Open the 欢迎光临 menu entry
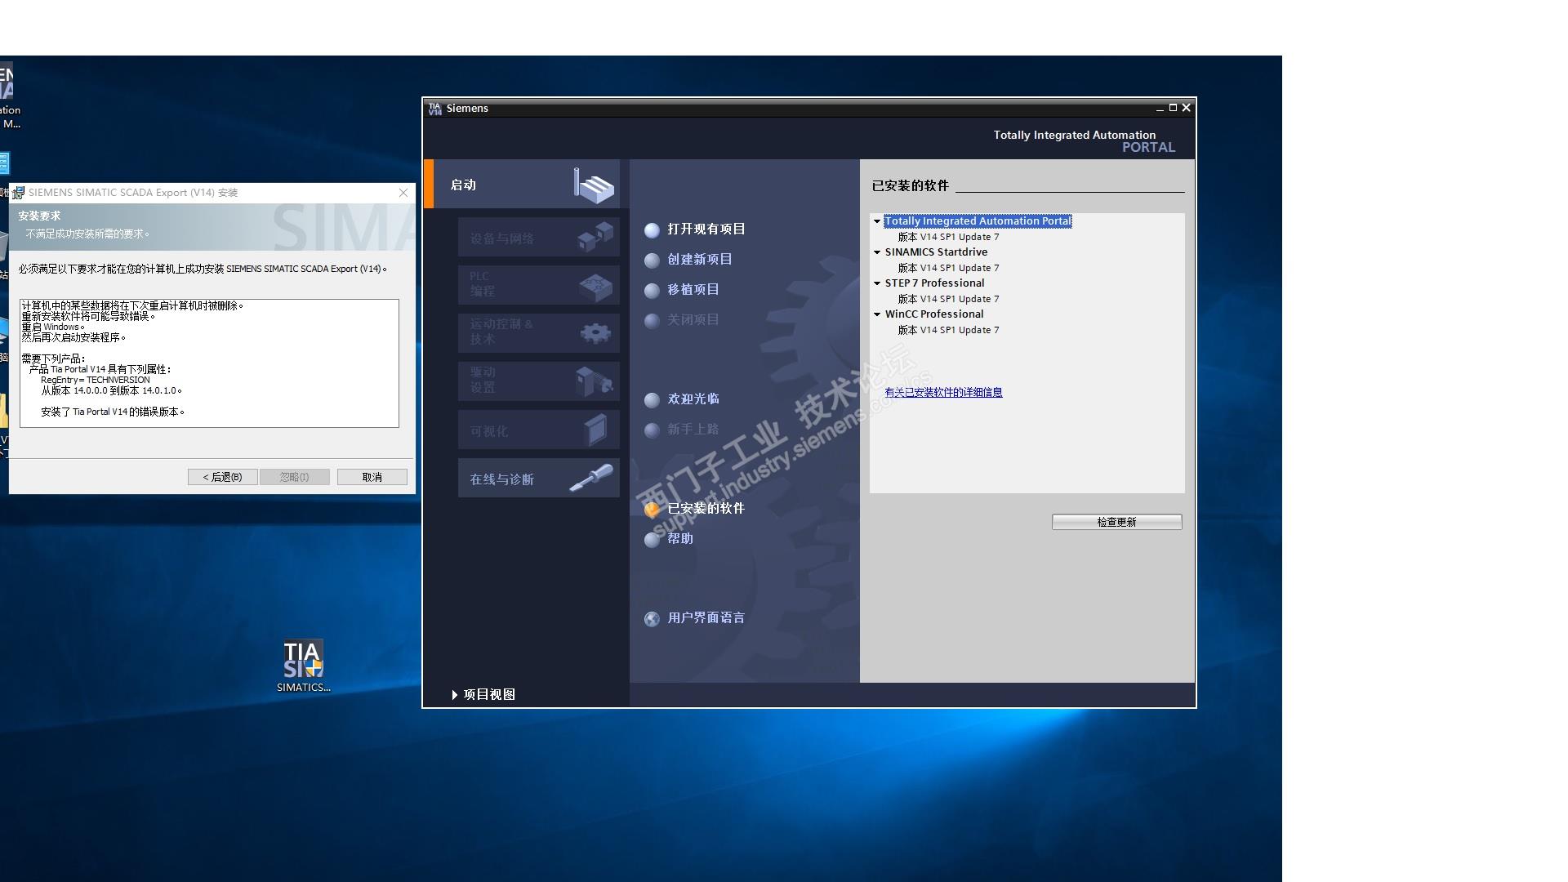Screen dimensions: 1568x882 point(693,399)
